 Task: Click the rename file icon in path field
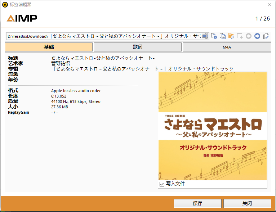[205, 36]
